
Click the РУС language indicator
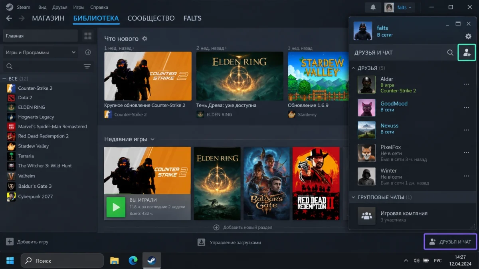pos(438,261)
